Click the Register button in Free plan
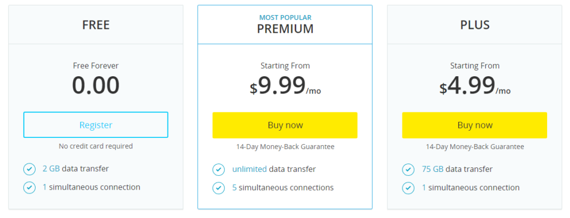 pyautogui.click(x=96, y=125)
